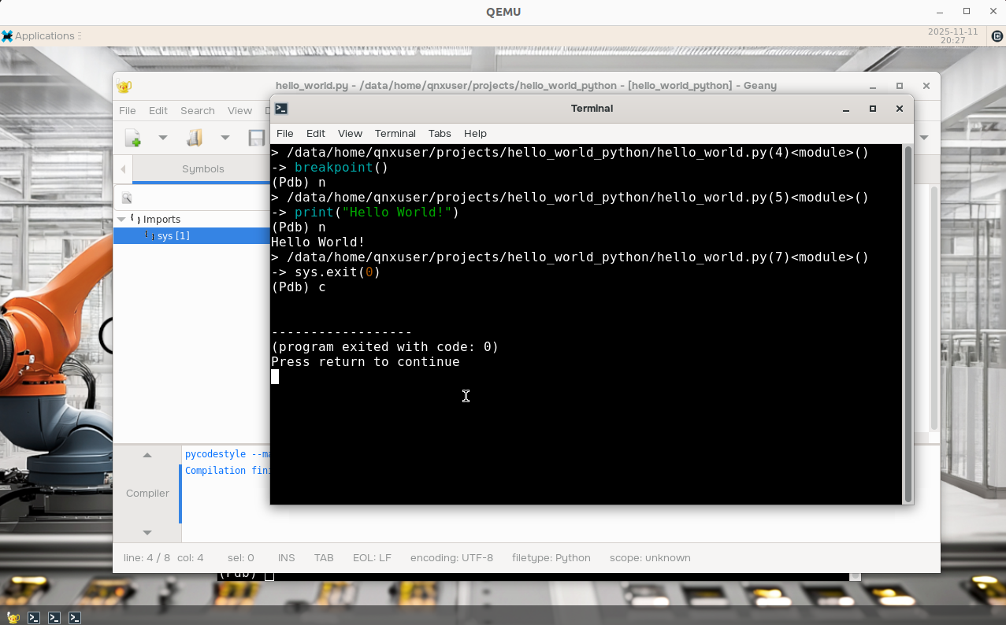Collapse the Imports tree node
This screenshot has height=625, width=1006.
coord(121,220)
